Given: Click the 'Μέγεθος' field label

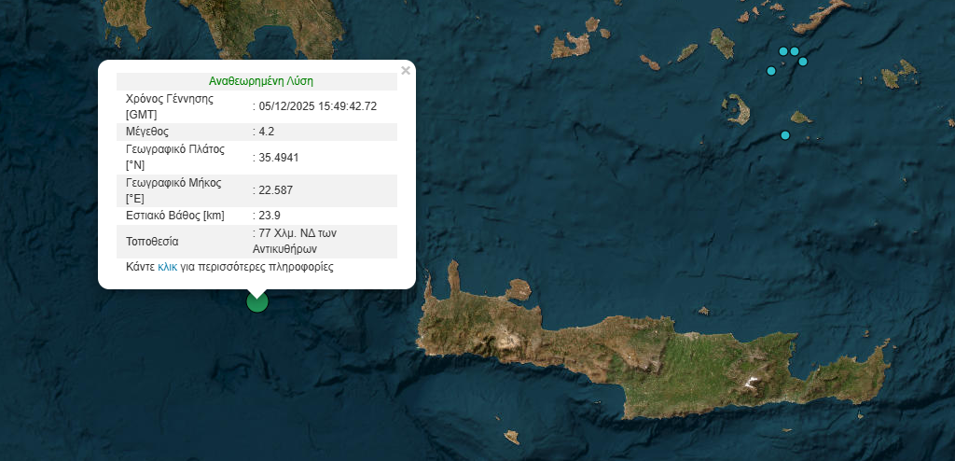Looking at the screenshot, I should pos(147,132).
